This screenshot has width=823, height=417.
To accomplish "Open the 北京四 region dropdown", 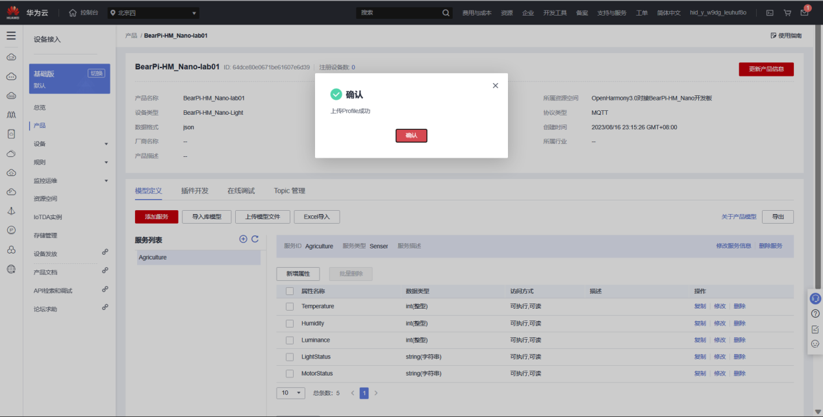I will click(153, 12).
